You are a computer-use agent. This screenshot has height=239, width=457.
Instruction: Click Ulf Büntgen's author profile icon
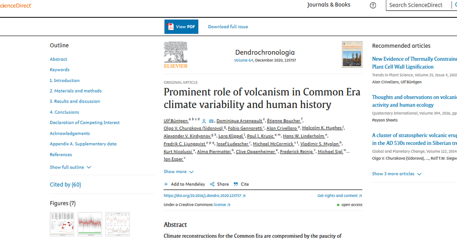pos(204,121)
